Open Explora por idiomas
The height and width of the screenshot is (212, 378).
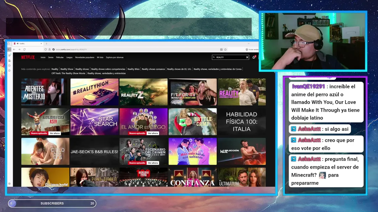[115, 57]
